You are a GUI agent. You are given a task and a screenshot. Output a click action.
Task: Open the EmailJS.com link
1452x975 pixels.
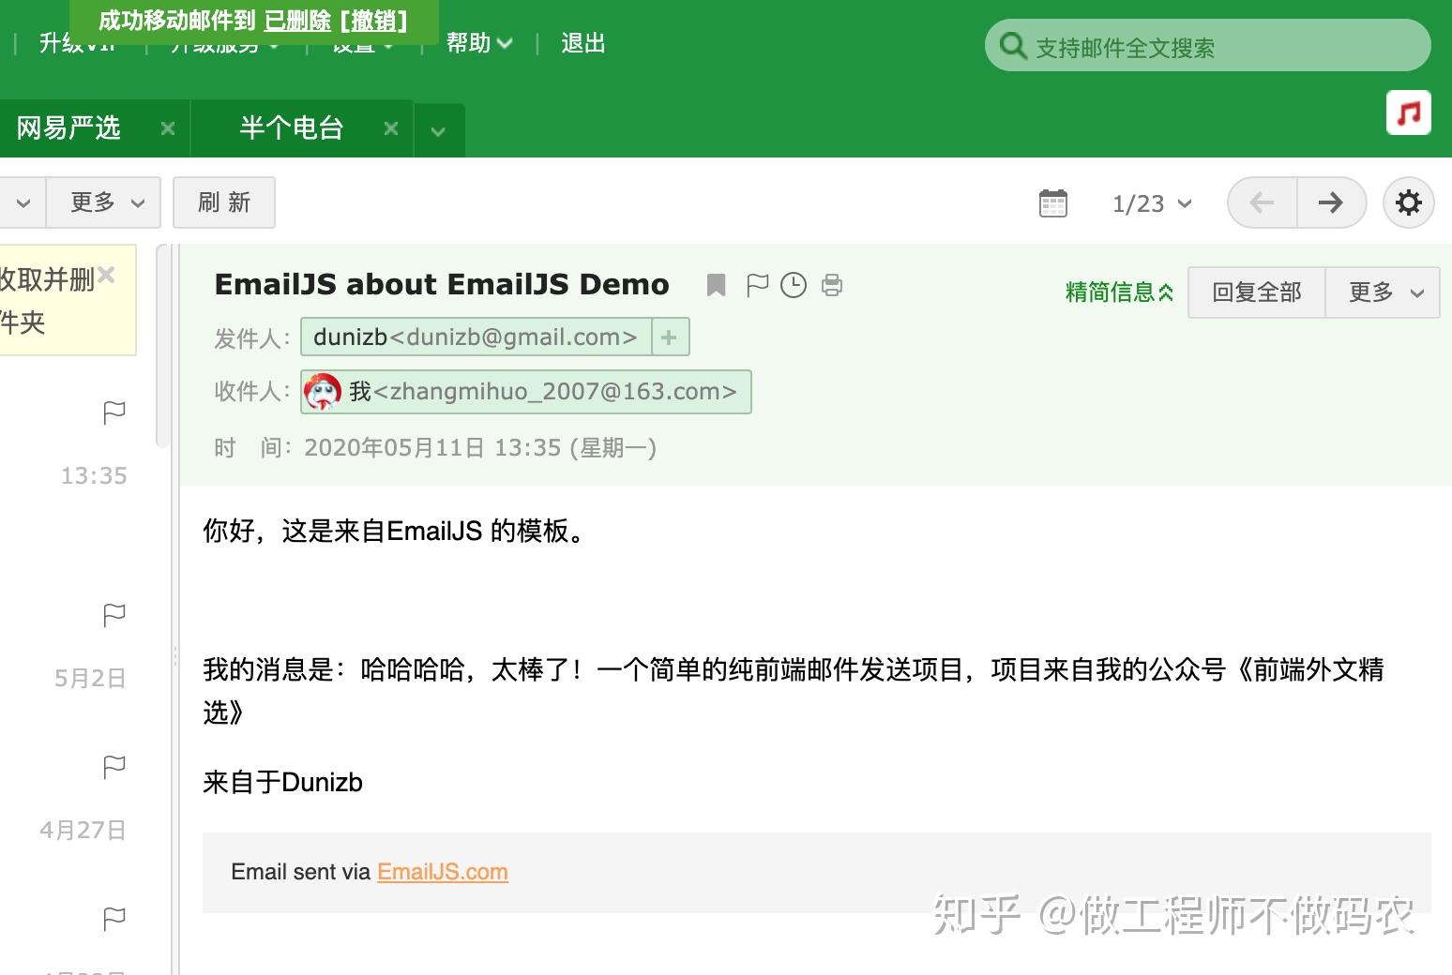[442, 872]
